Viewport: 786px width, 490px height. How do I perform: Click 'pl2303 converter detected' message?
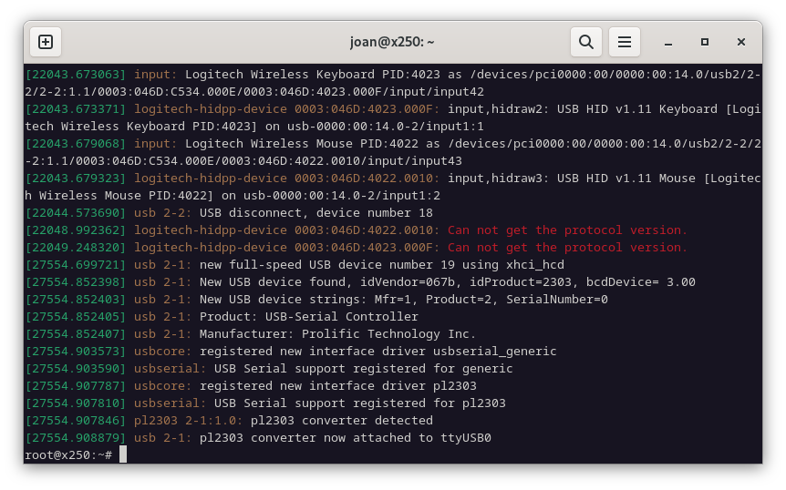click(341, 421)
